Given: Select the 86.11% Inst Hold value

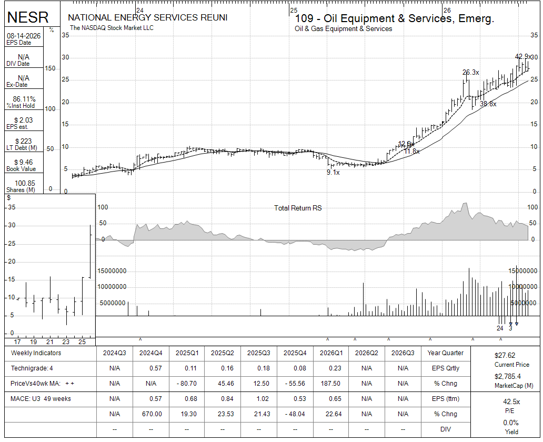Looking at the screenshot, I should click(24, 99).
